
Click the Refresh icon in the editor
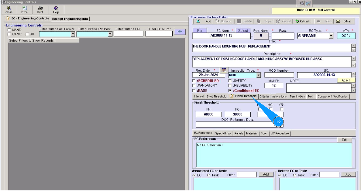tap(297, 21)
